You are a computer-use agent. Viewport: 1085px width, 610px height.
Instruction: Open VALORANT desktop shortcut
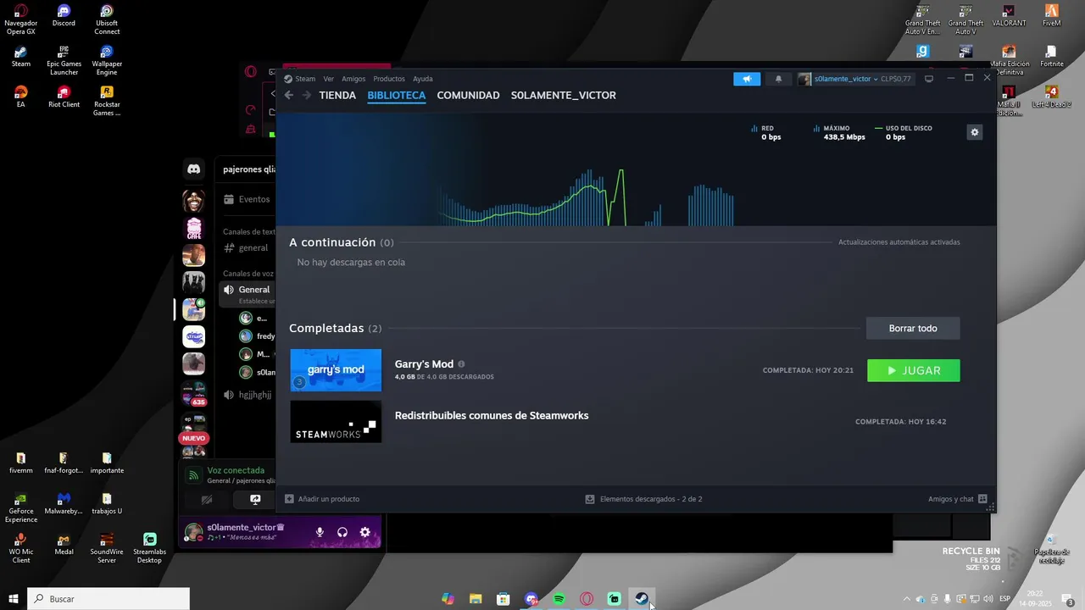coord(1009,14)
